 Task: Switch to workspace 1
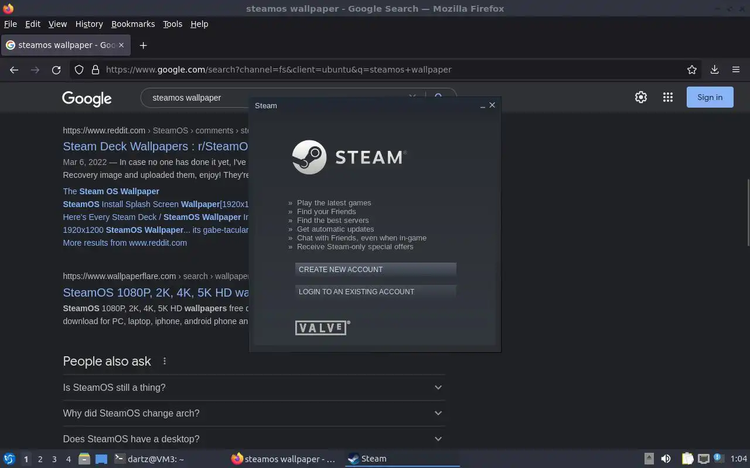[26, 459]
